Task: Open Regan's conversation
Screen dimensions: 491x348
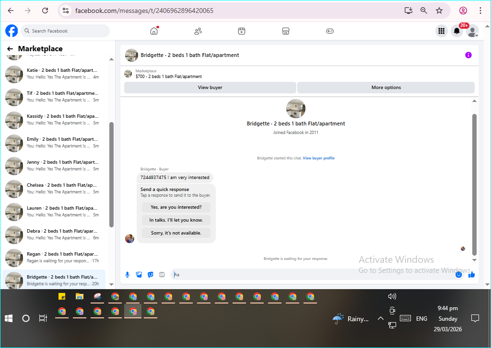Action: [x=54, y=258]
